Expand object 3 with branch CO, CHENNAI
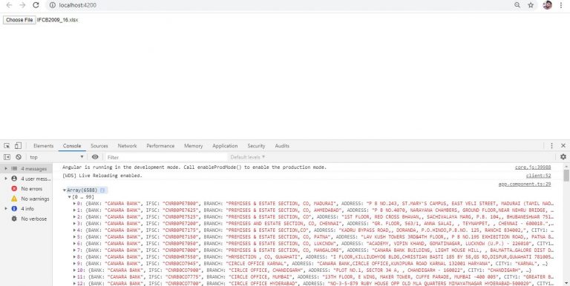Viewport: 570px width, 286px height. (74, 224)
